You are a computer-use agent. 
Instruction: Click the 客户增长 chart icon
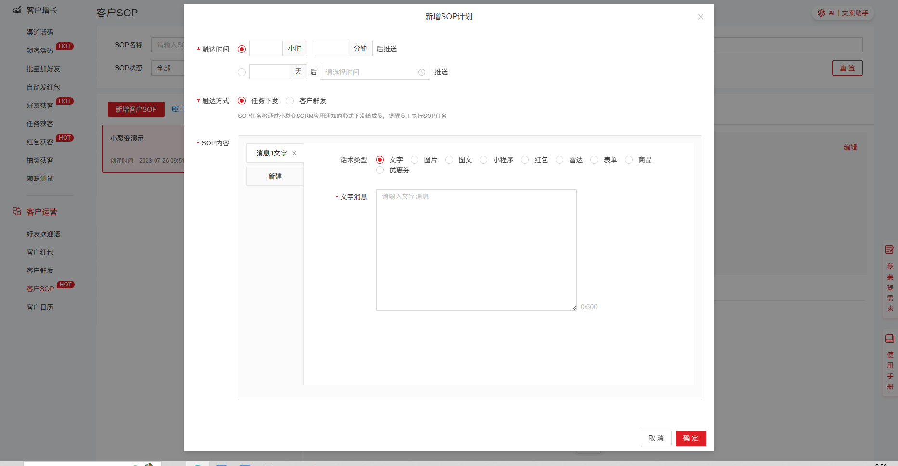(x=17, y=10)
